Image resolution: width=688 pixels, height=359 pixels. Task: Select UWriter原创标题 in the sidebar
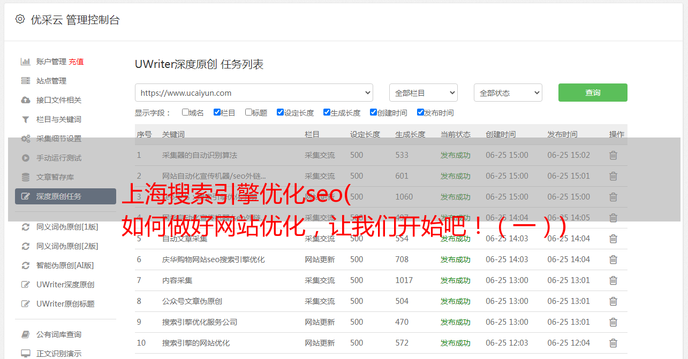[65, 304]
